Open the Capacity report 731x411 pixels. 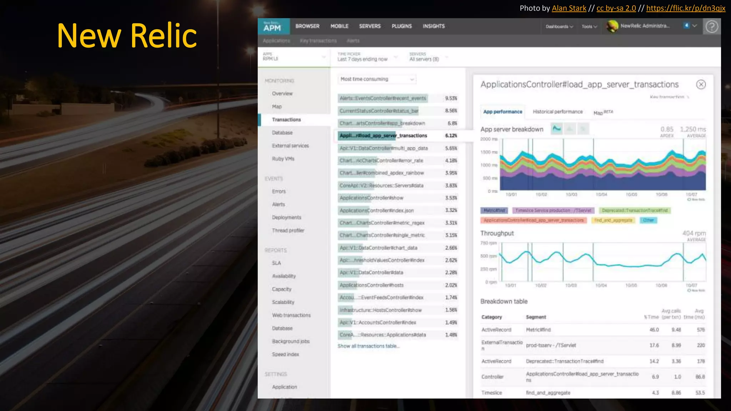tap(282, 289)
